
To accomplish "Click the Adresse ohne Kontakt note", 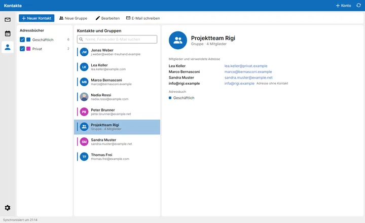I will point(272,83).
